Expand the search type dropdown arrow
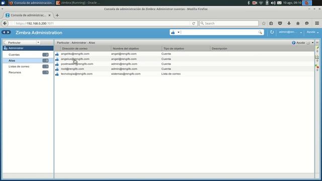This screenshot has height=181, width=322. (179, 32)
